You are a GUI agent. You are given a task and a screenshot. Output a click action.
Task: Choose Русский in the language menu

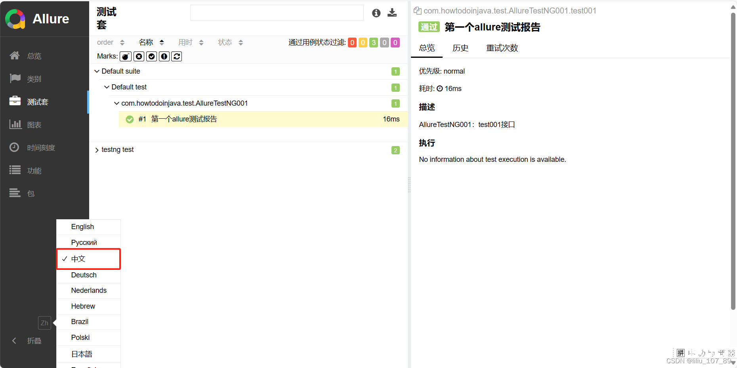(88, 243)
